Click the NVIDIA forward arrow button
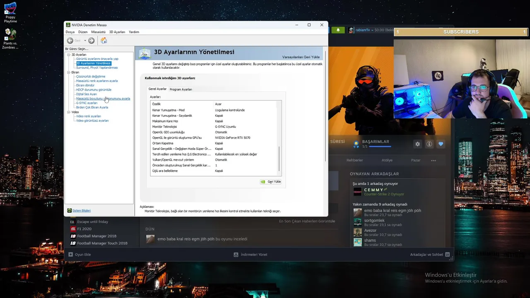The image size is (530, 298). (92, 41)
